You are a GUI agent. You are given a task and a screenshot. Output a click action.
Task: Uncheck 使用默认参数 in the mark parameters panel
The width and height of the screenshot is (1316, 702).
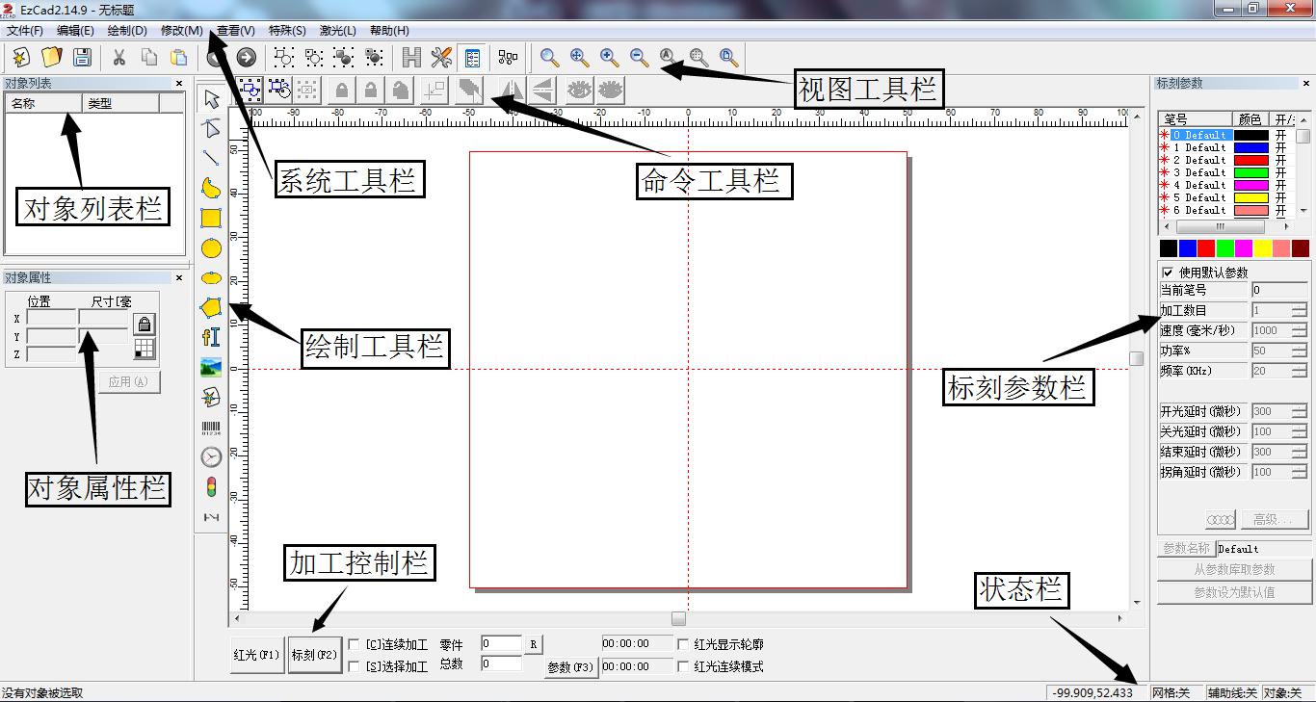pyautogui.click(x=1169, y=272)
